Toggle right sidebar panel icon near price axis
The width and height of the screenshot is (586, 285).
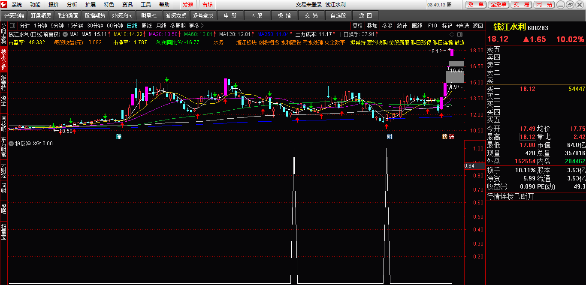click(460, 34)
